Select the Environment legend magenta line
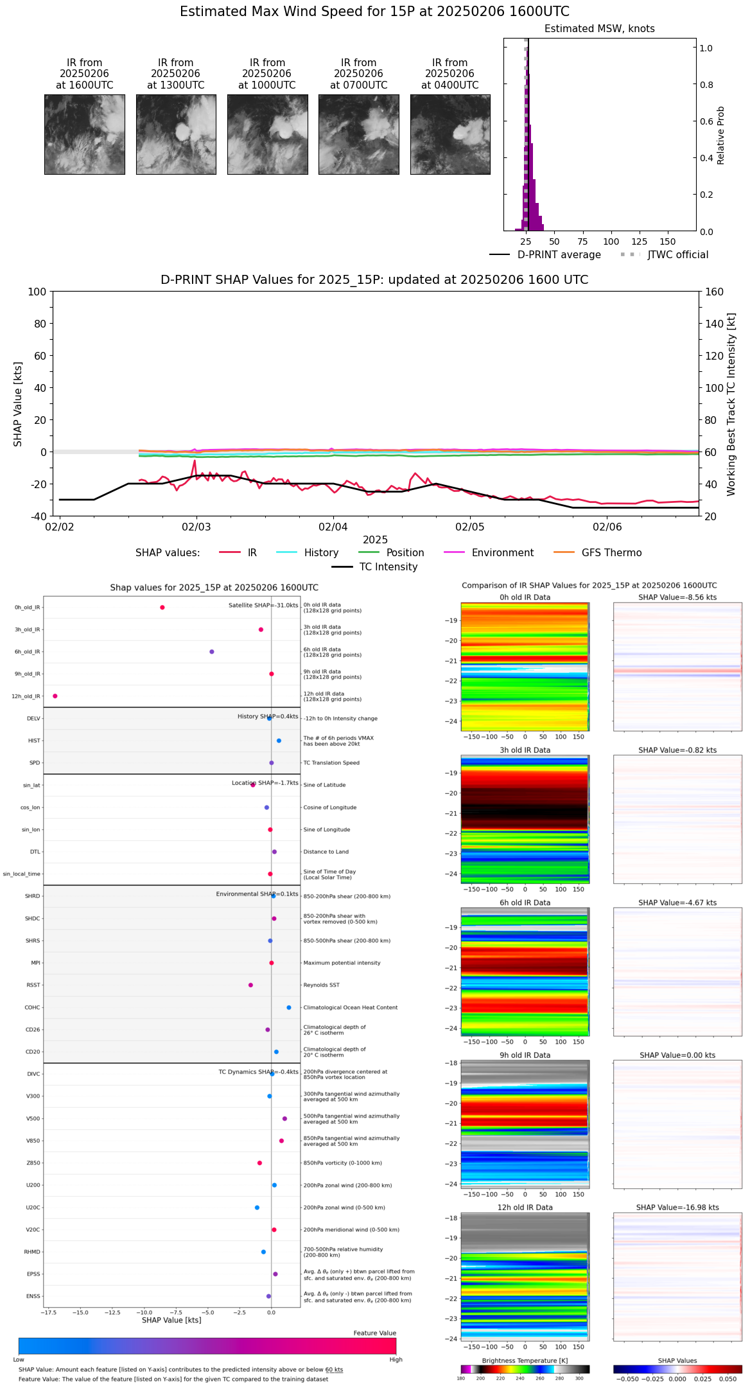 [454, 552]
